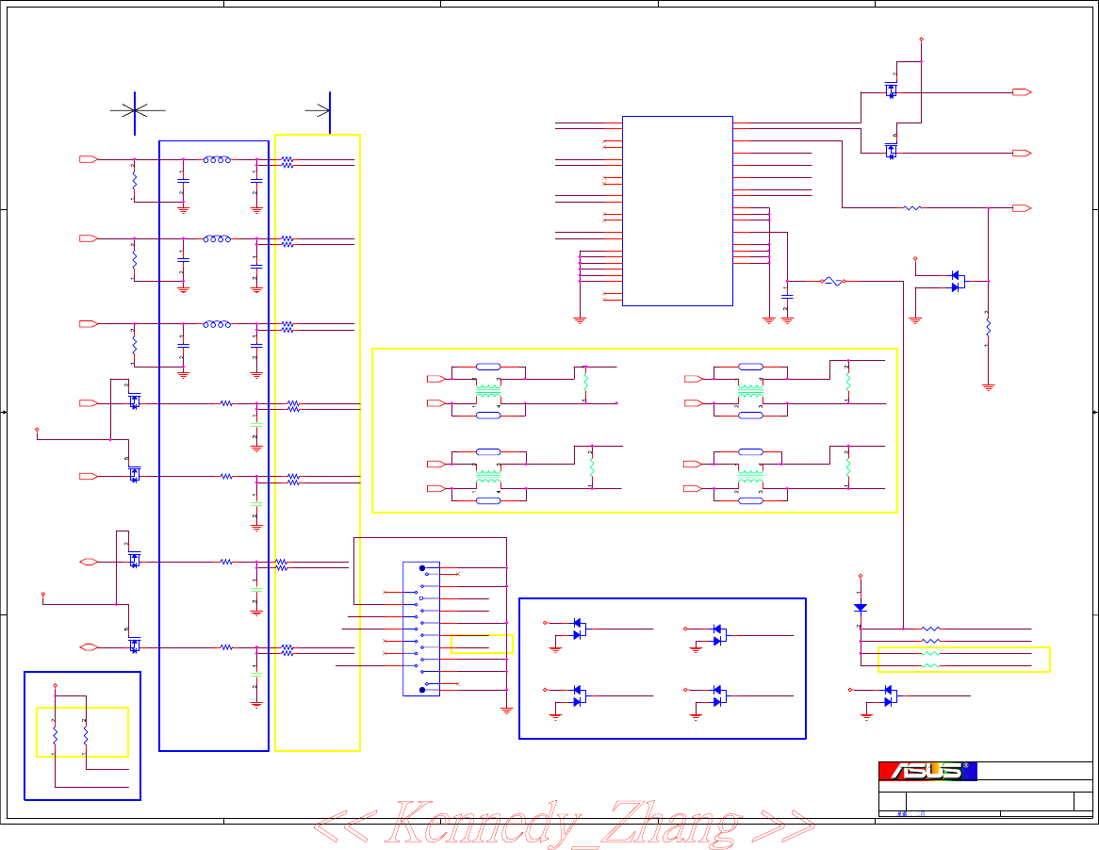
Task: Click the resistor feeding the third right output port
Action: pyautogui.click(x=911, y=207)
